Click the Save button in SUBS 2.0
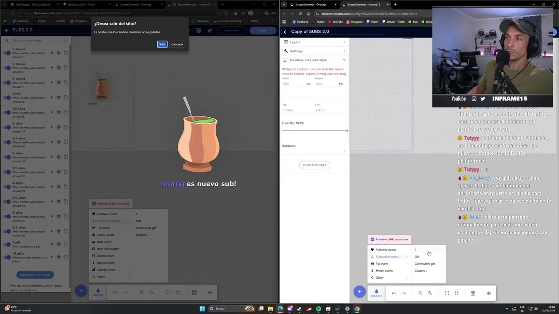The image size is (559, 314). coord(263,31)
